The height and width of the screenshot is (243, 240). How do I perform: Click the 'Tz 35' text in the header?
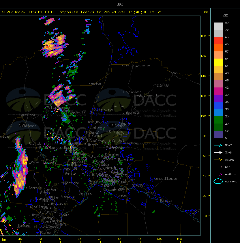(x=155, y=12)
